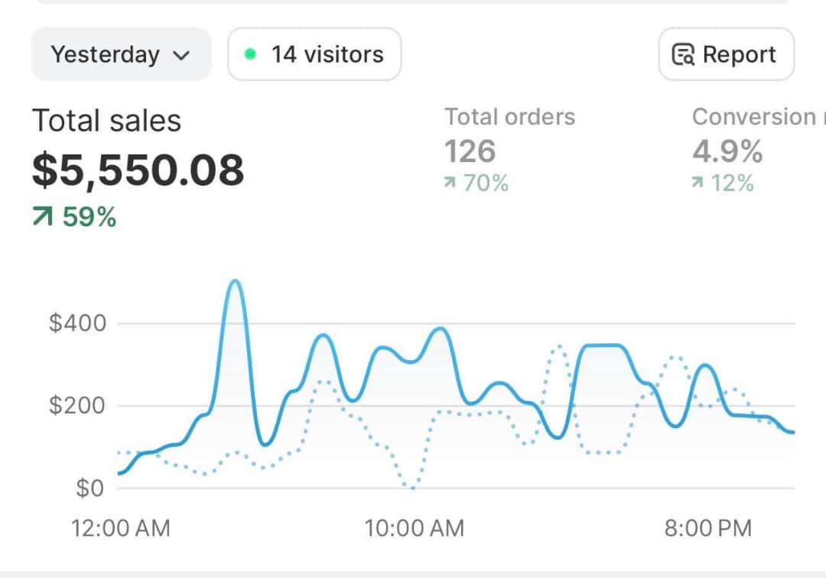Open the Report view
This screenshot has width=826, height=578.
point(726,54)
